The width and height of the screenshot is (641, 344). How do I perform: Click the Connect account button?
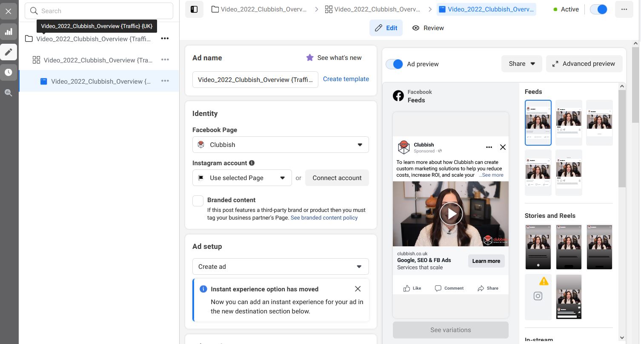coord(337,178)
